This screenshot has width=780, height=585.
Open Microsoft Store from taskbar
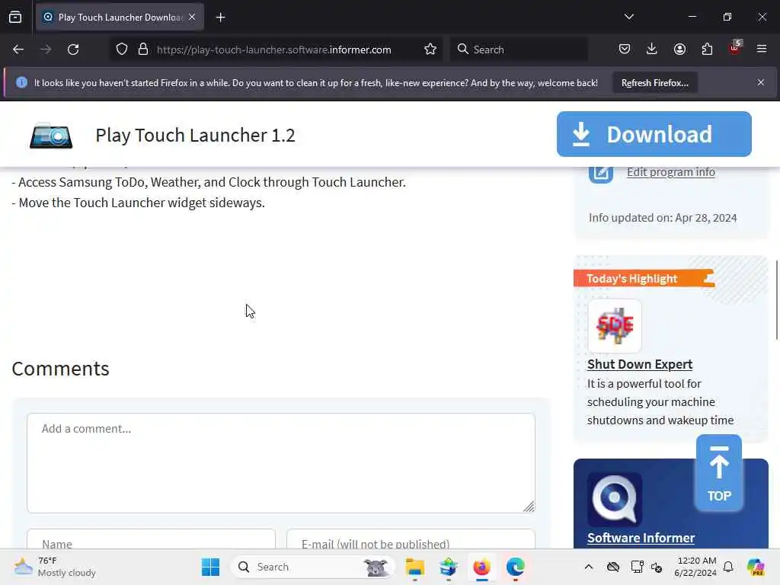click(x=448, y=567)
